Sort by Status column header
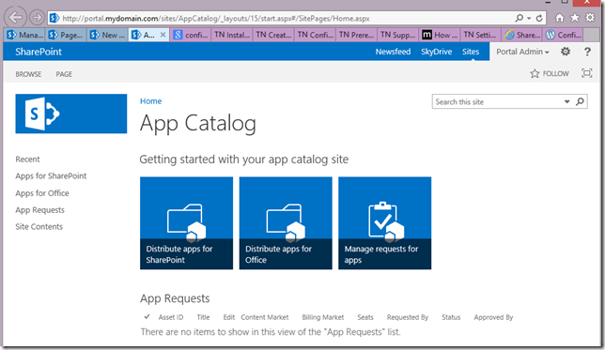Viewport: 605px width, 350px height. point(451,317)
